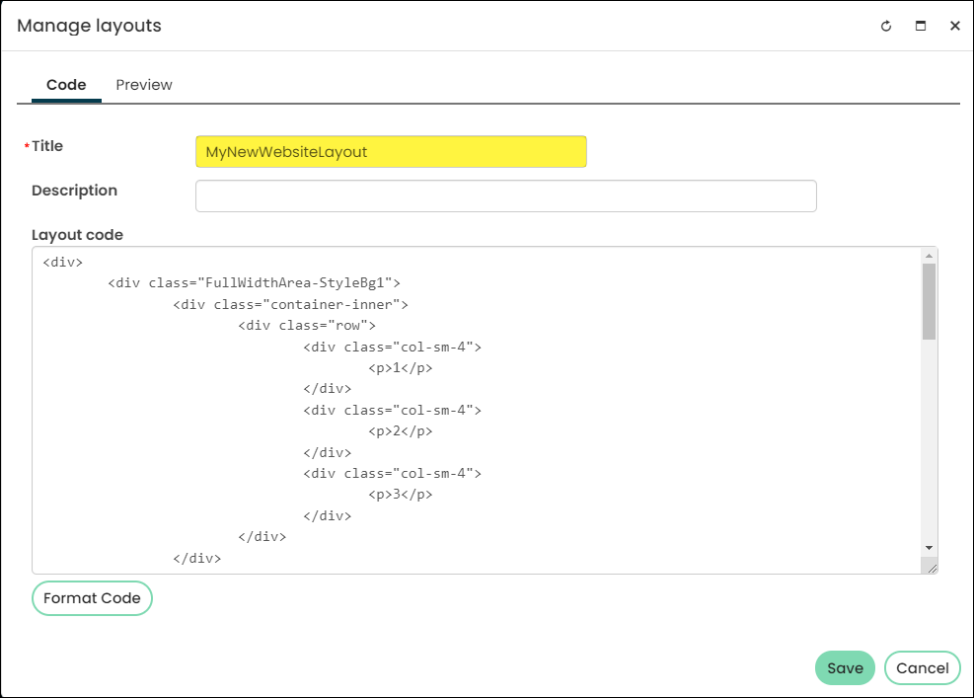
Task: Click the empty Description field
Action: pyautogui.click(x=505, y=195)
